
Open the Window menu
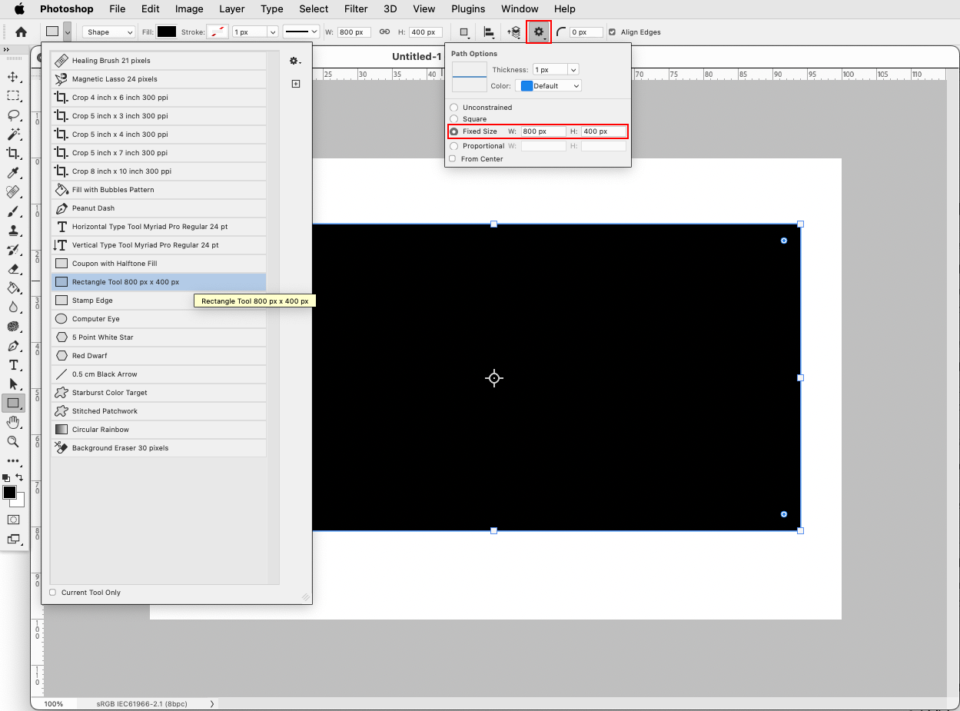tap(519, 8)
